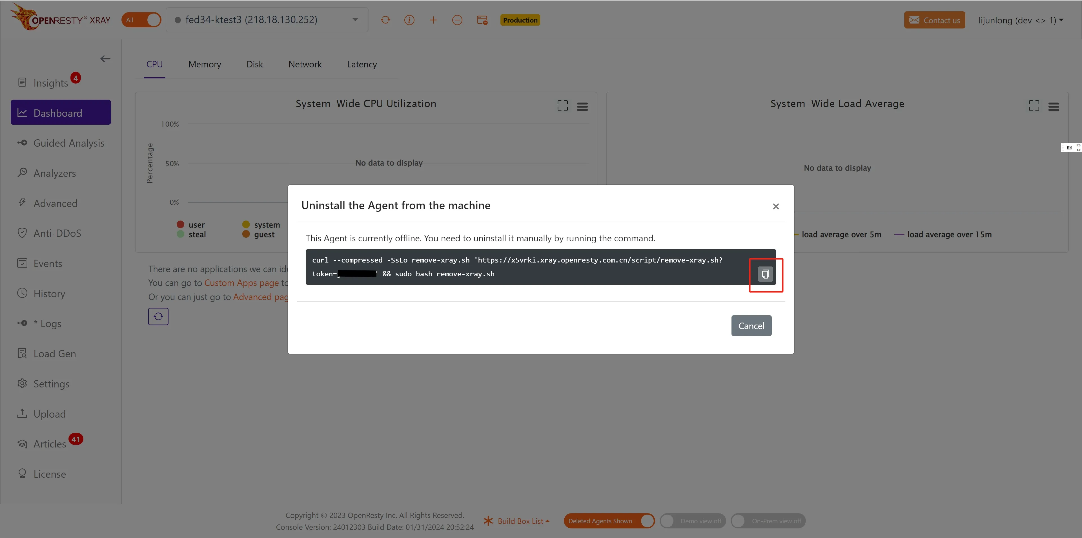Viewport: 1082px width, 538px height.
Task: Open Load Average chart hamburger menu
Action: point(1054,107)
